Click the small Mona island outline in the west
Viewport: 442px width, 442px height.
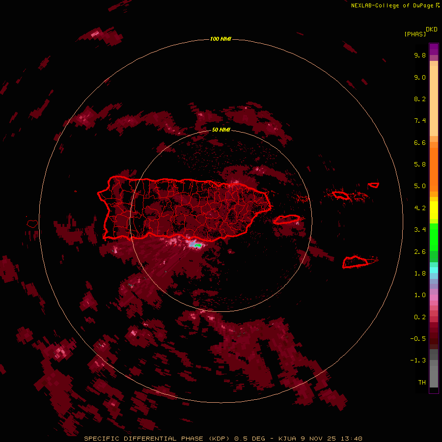point(32,223)
